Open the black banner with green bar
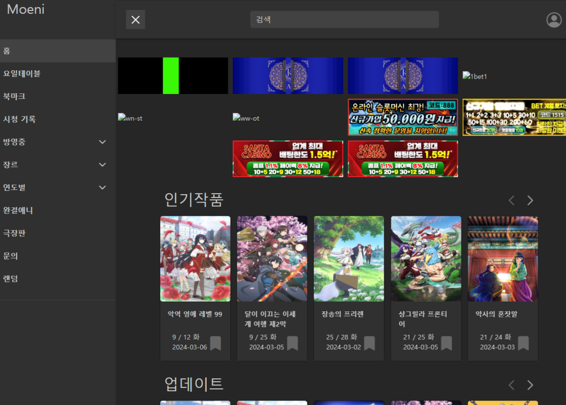Screen dimensions: 566x405 point(173,76)
